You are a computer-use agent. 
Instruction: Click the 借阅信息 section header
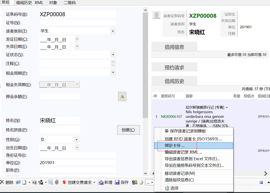(174, 47)
